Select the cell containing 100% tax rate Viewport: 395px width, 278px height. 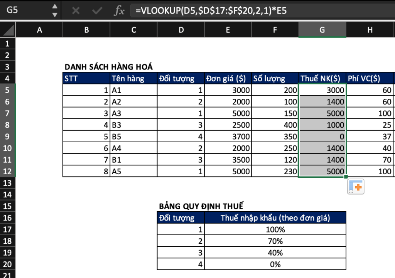276,229
